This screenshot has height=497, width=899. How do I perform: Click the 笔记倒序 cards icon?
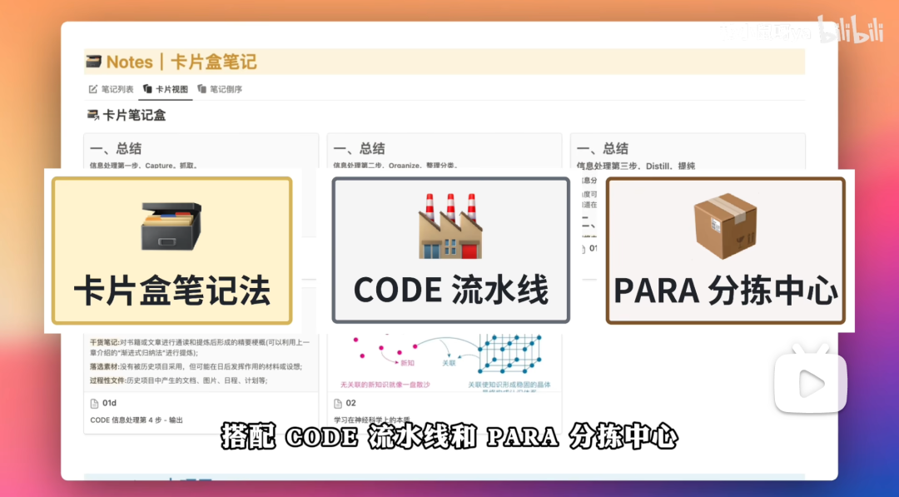click(201, 89)
